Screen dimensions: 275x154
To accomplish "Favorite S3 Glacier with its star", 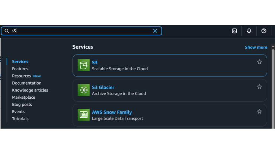I will tap(259, 86).
